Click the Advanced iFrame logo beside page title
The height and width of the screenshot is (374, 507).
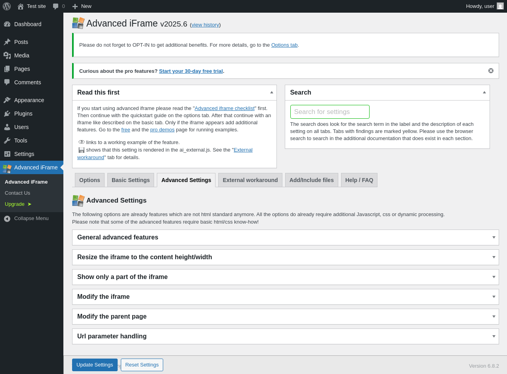point(78,23)
